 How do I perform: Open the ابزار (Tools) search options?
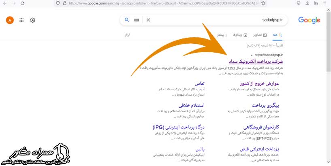coord(127,34)
